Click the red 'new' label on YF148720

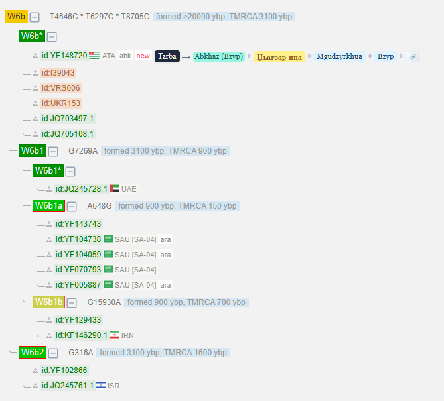coord(143,56)
